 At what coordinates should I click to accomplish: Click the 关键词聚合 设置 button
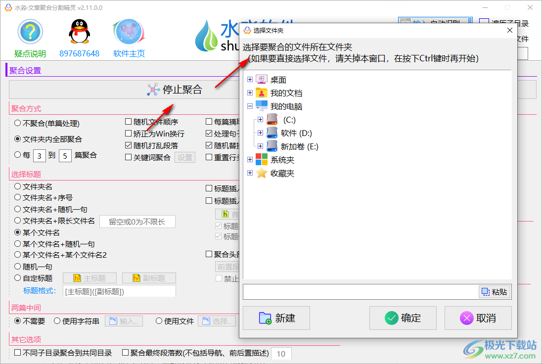(x=185, y=158)
